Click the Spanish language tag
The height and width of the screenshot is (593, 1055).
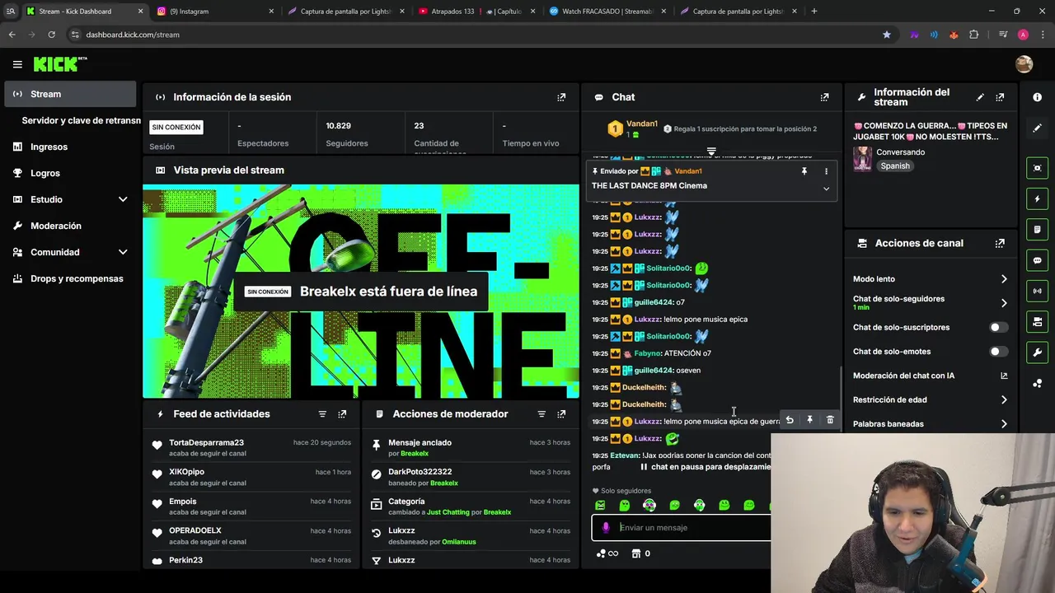(x=895, y=166)
